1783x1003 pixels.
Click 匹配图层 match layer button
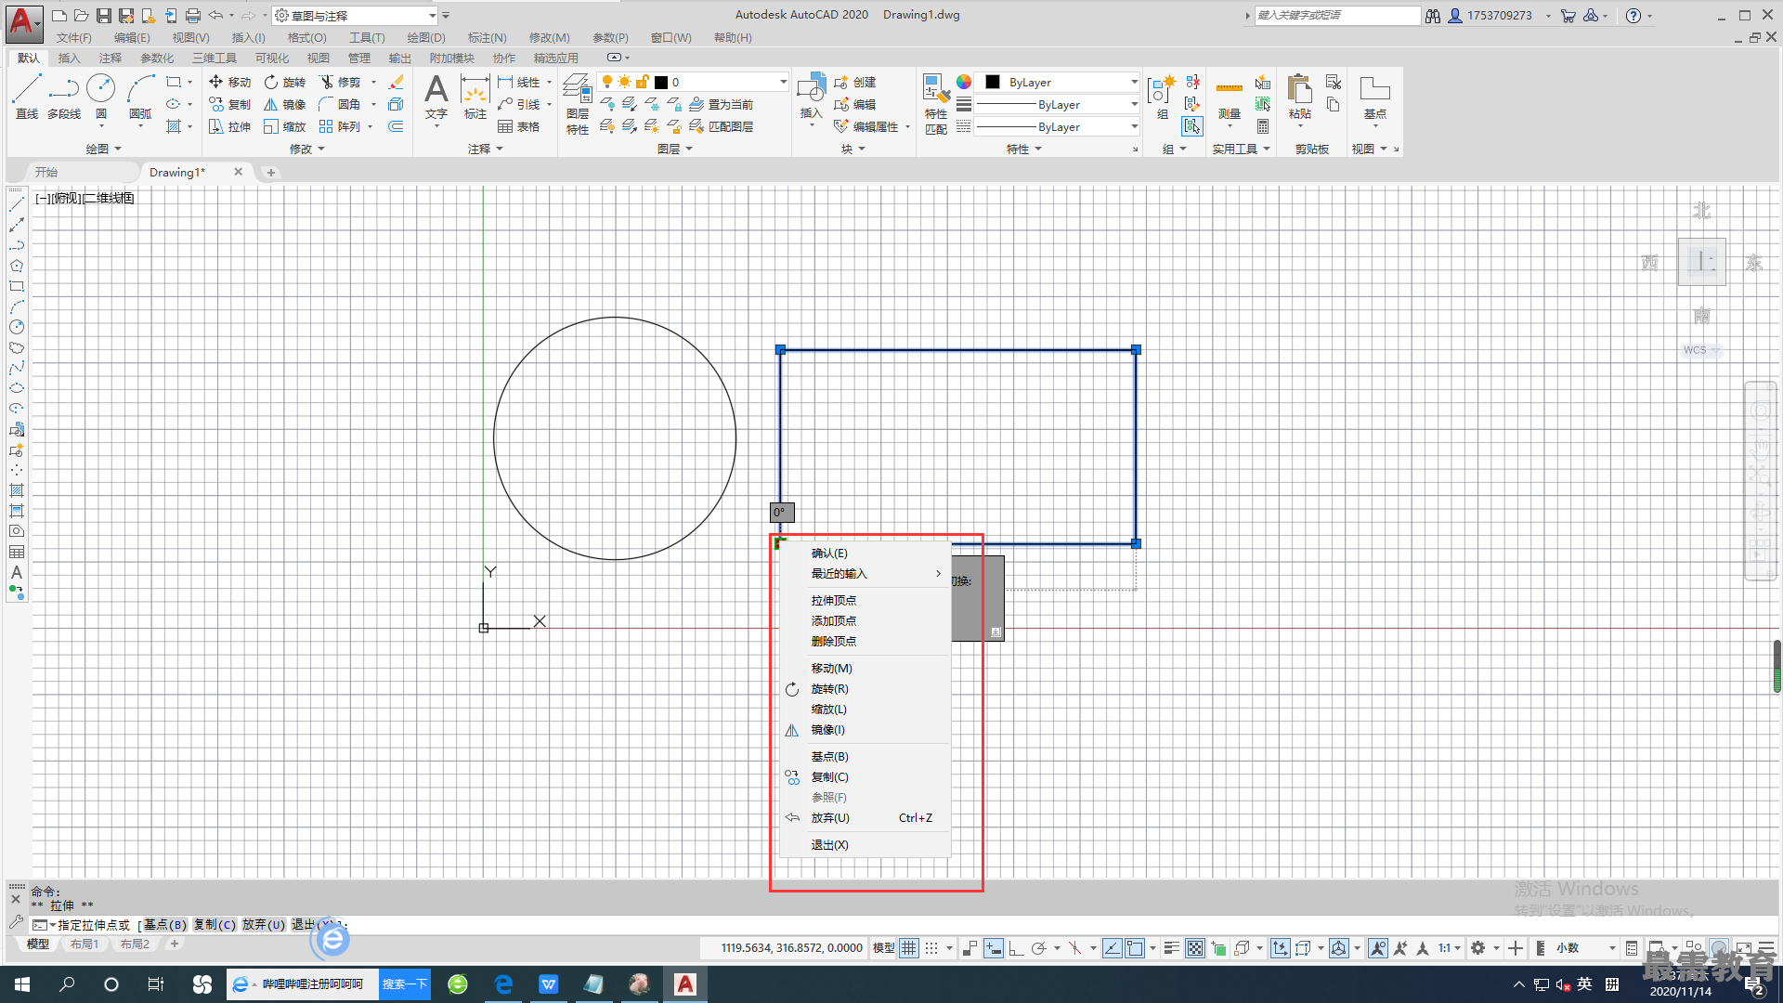click(721, 126)
